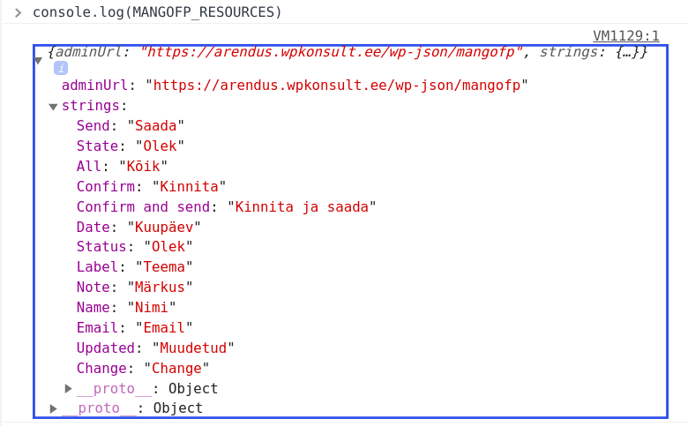Select the "Kinnita ja saada" string value
Screen dimensions: 688x426
click(x=303, y=206)
